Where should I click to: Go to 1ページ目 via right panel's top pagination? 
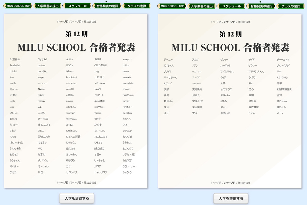click(x=216, y=22)
